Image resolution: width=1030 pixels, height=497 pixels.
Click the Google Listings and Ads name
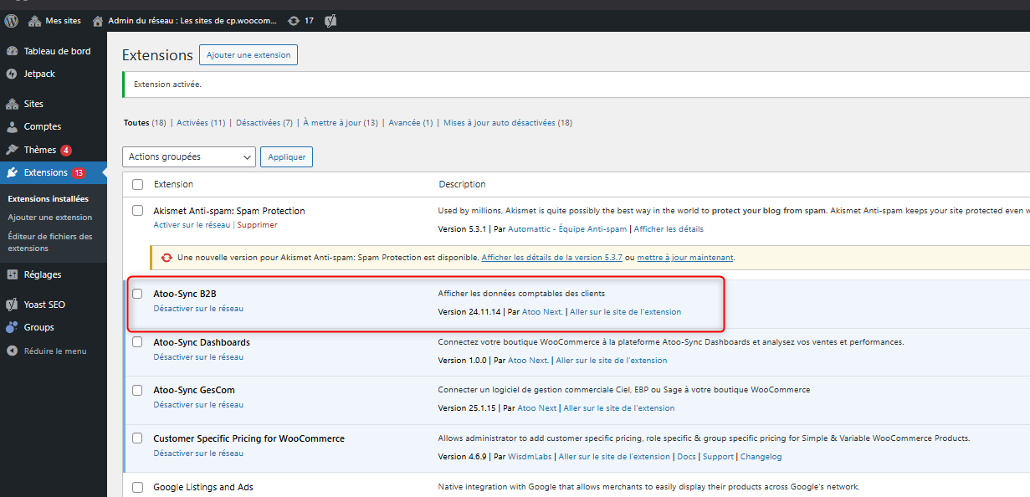[x=203, y=487]
